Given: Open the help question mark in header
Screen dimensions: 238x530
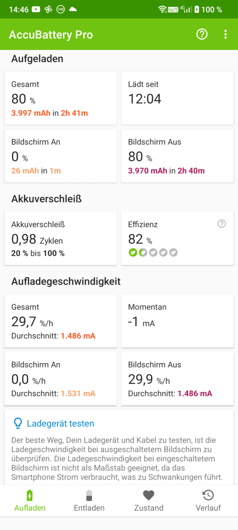Looking at the screenshot, I should [202, 34].
